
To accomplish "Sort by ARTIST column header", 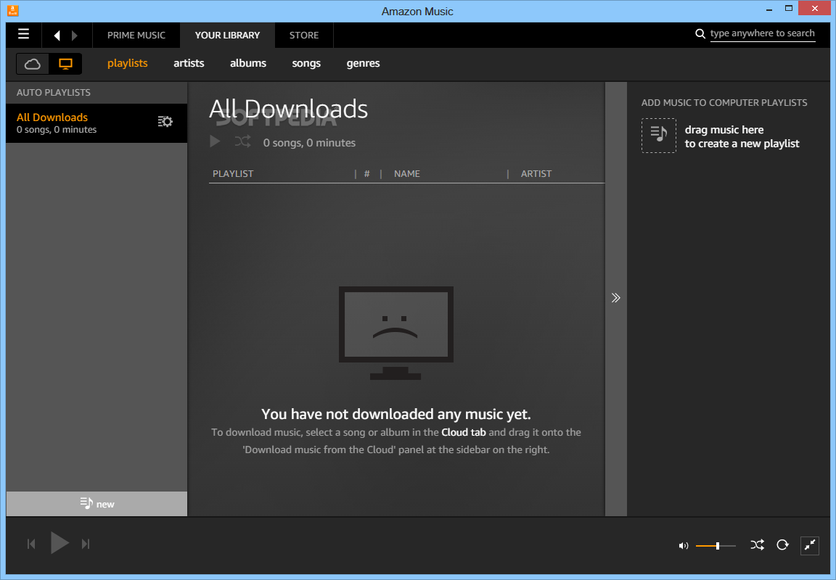I will [x=536, y=173].
